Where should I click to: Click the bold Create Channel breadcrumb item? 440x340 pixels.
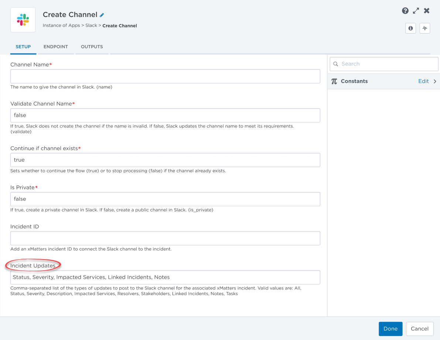120,26
